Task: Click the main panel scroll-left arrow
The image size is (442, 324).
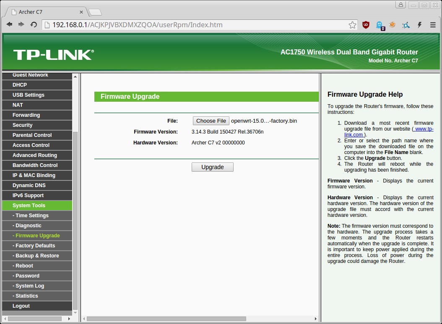Action: [84, 319]
